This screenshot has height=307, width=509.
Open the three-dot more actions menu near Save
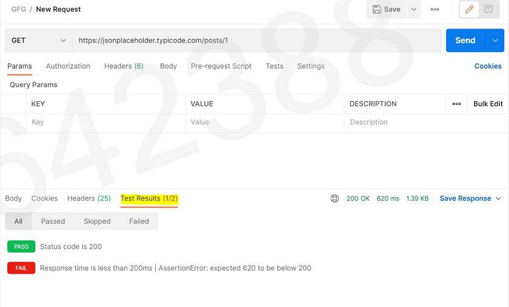(434, 10)
